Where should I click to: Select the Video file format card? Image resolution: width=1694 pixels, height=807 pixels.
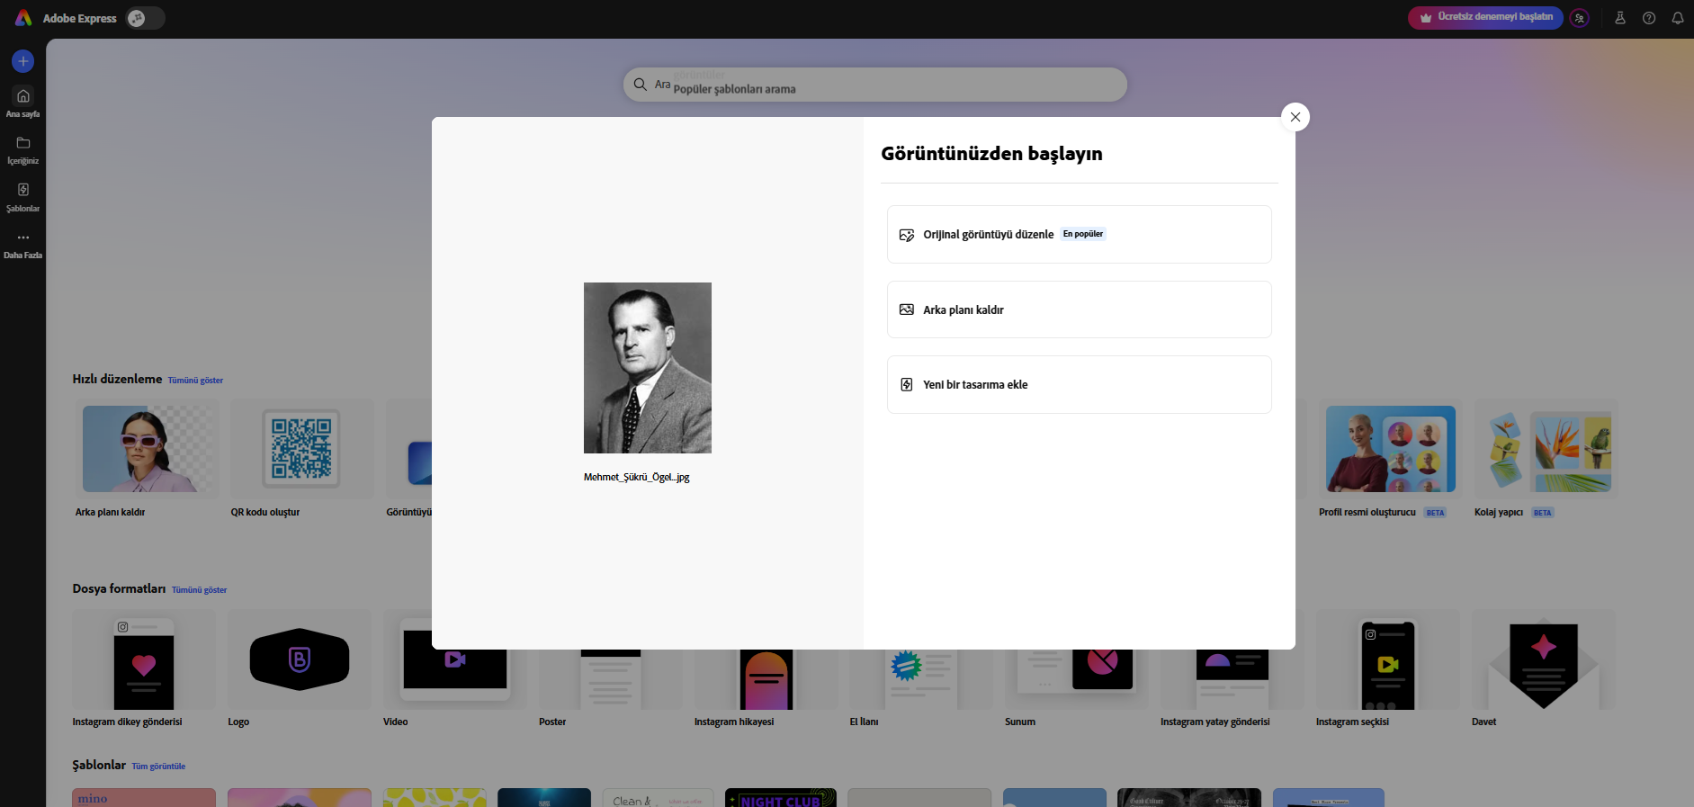click(454, 659)
